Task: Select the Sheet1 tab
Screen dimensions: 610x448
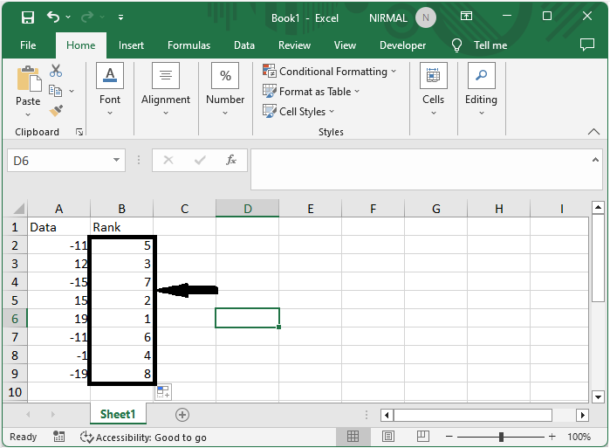Action: click(118, 414)
